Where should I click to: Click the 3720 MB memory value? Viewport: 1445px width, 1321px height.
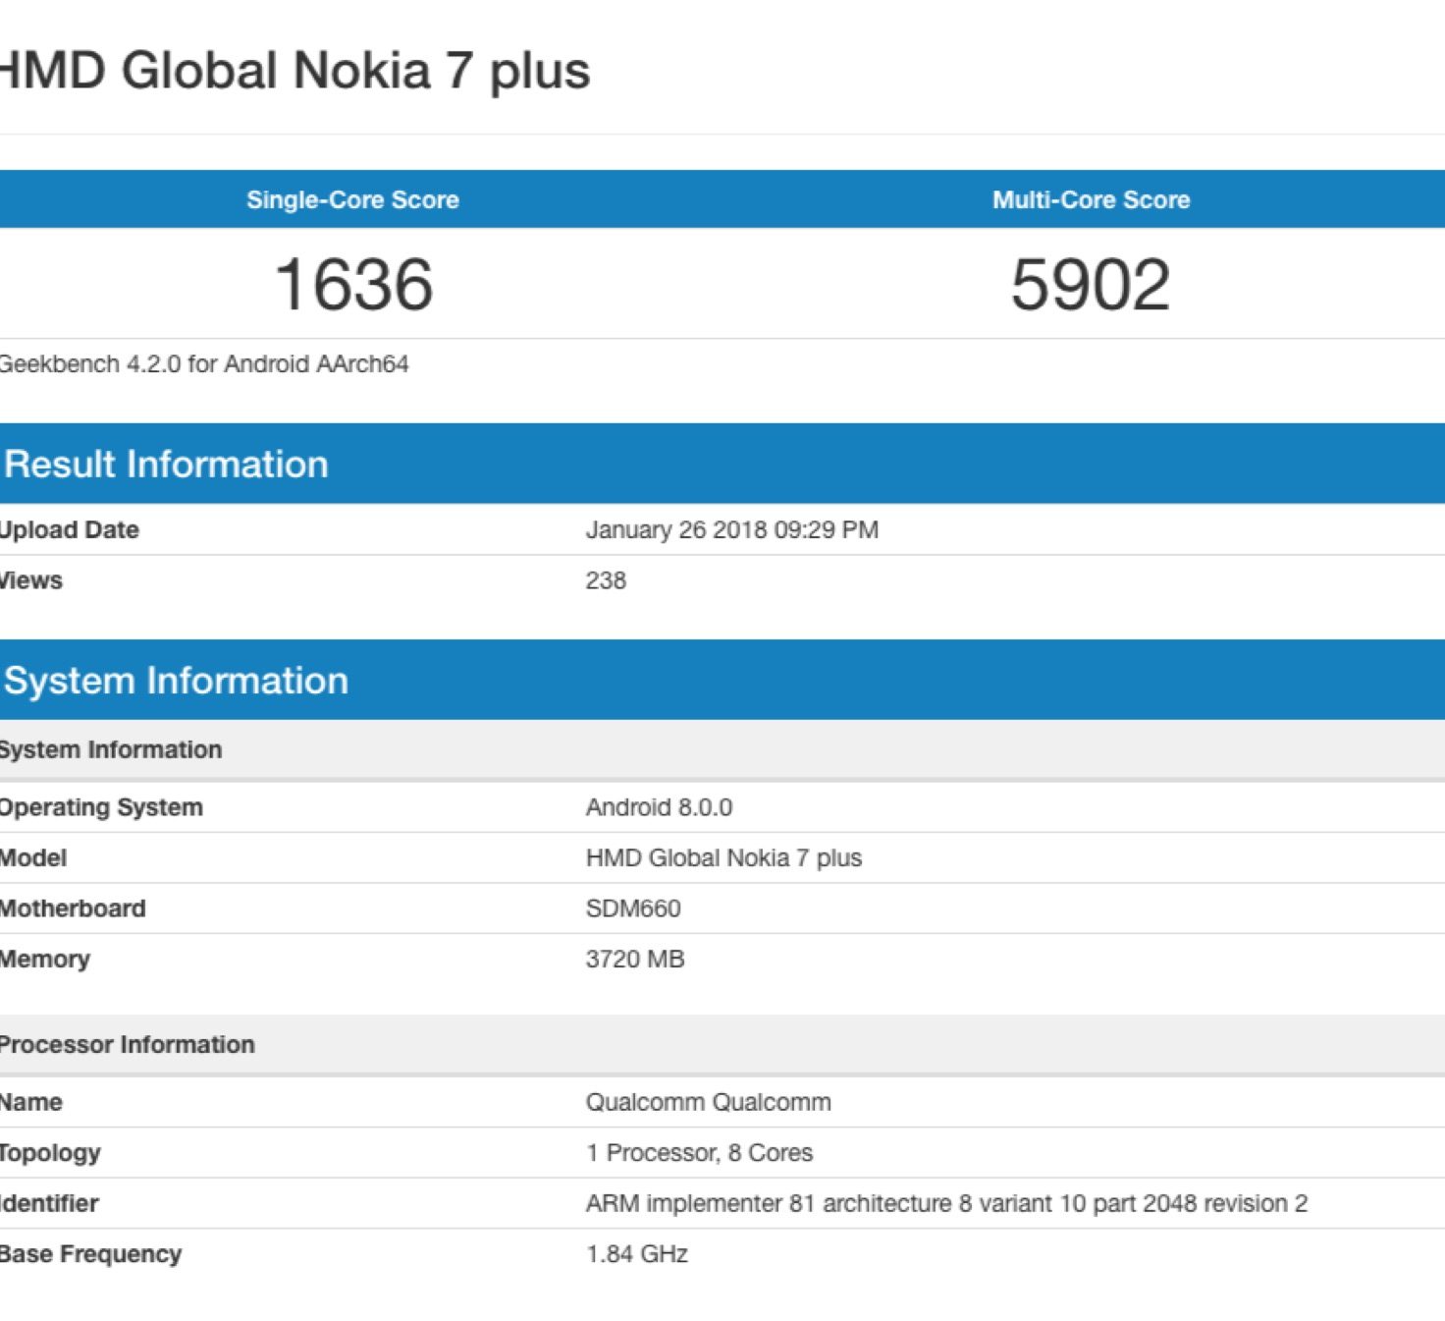pyautogui.click(x=635, y=959)
